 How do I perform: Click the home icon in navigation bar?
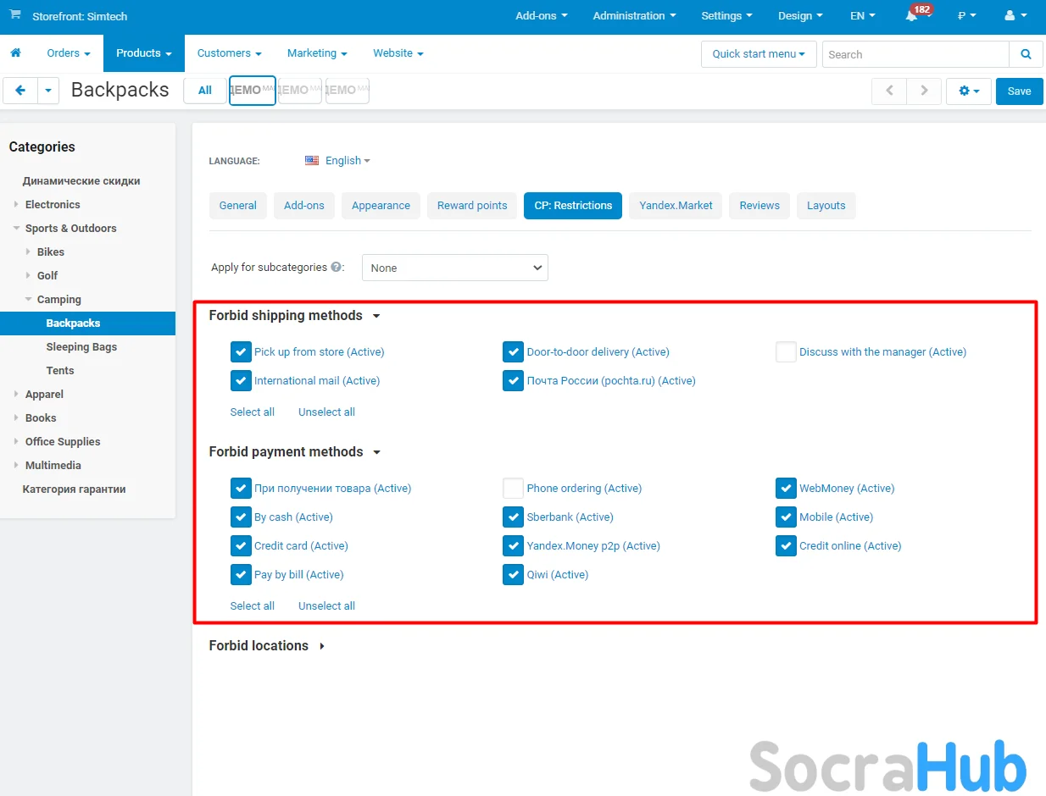click(15, 53)
